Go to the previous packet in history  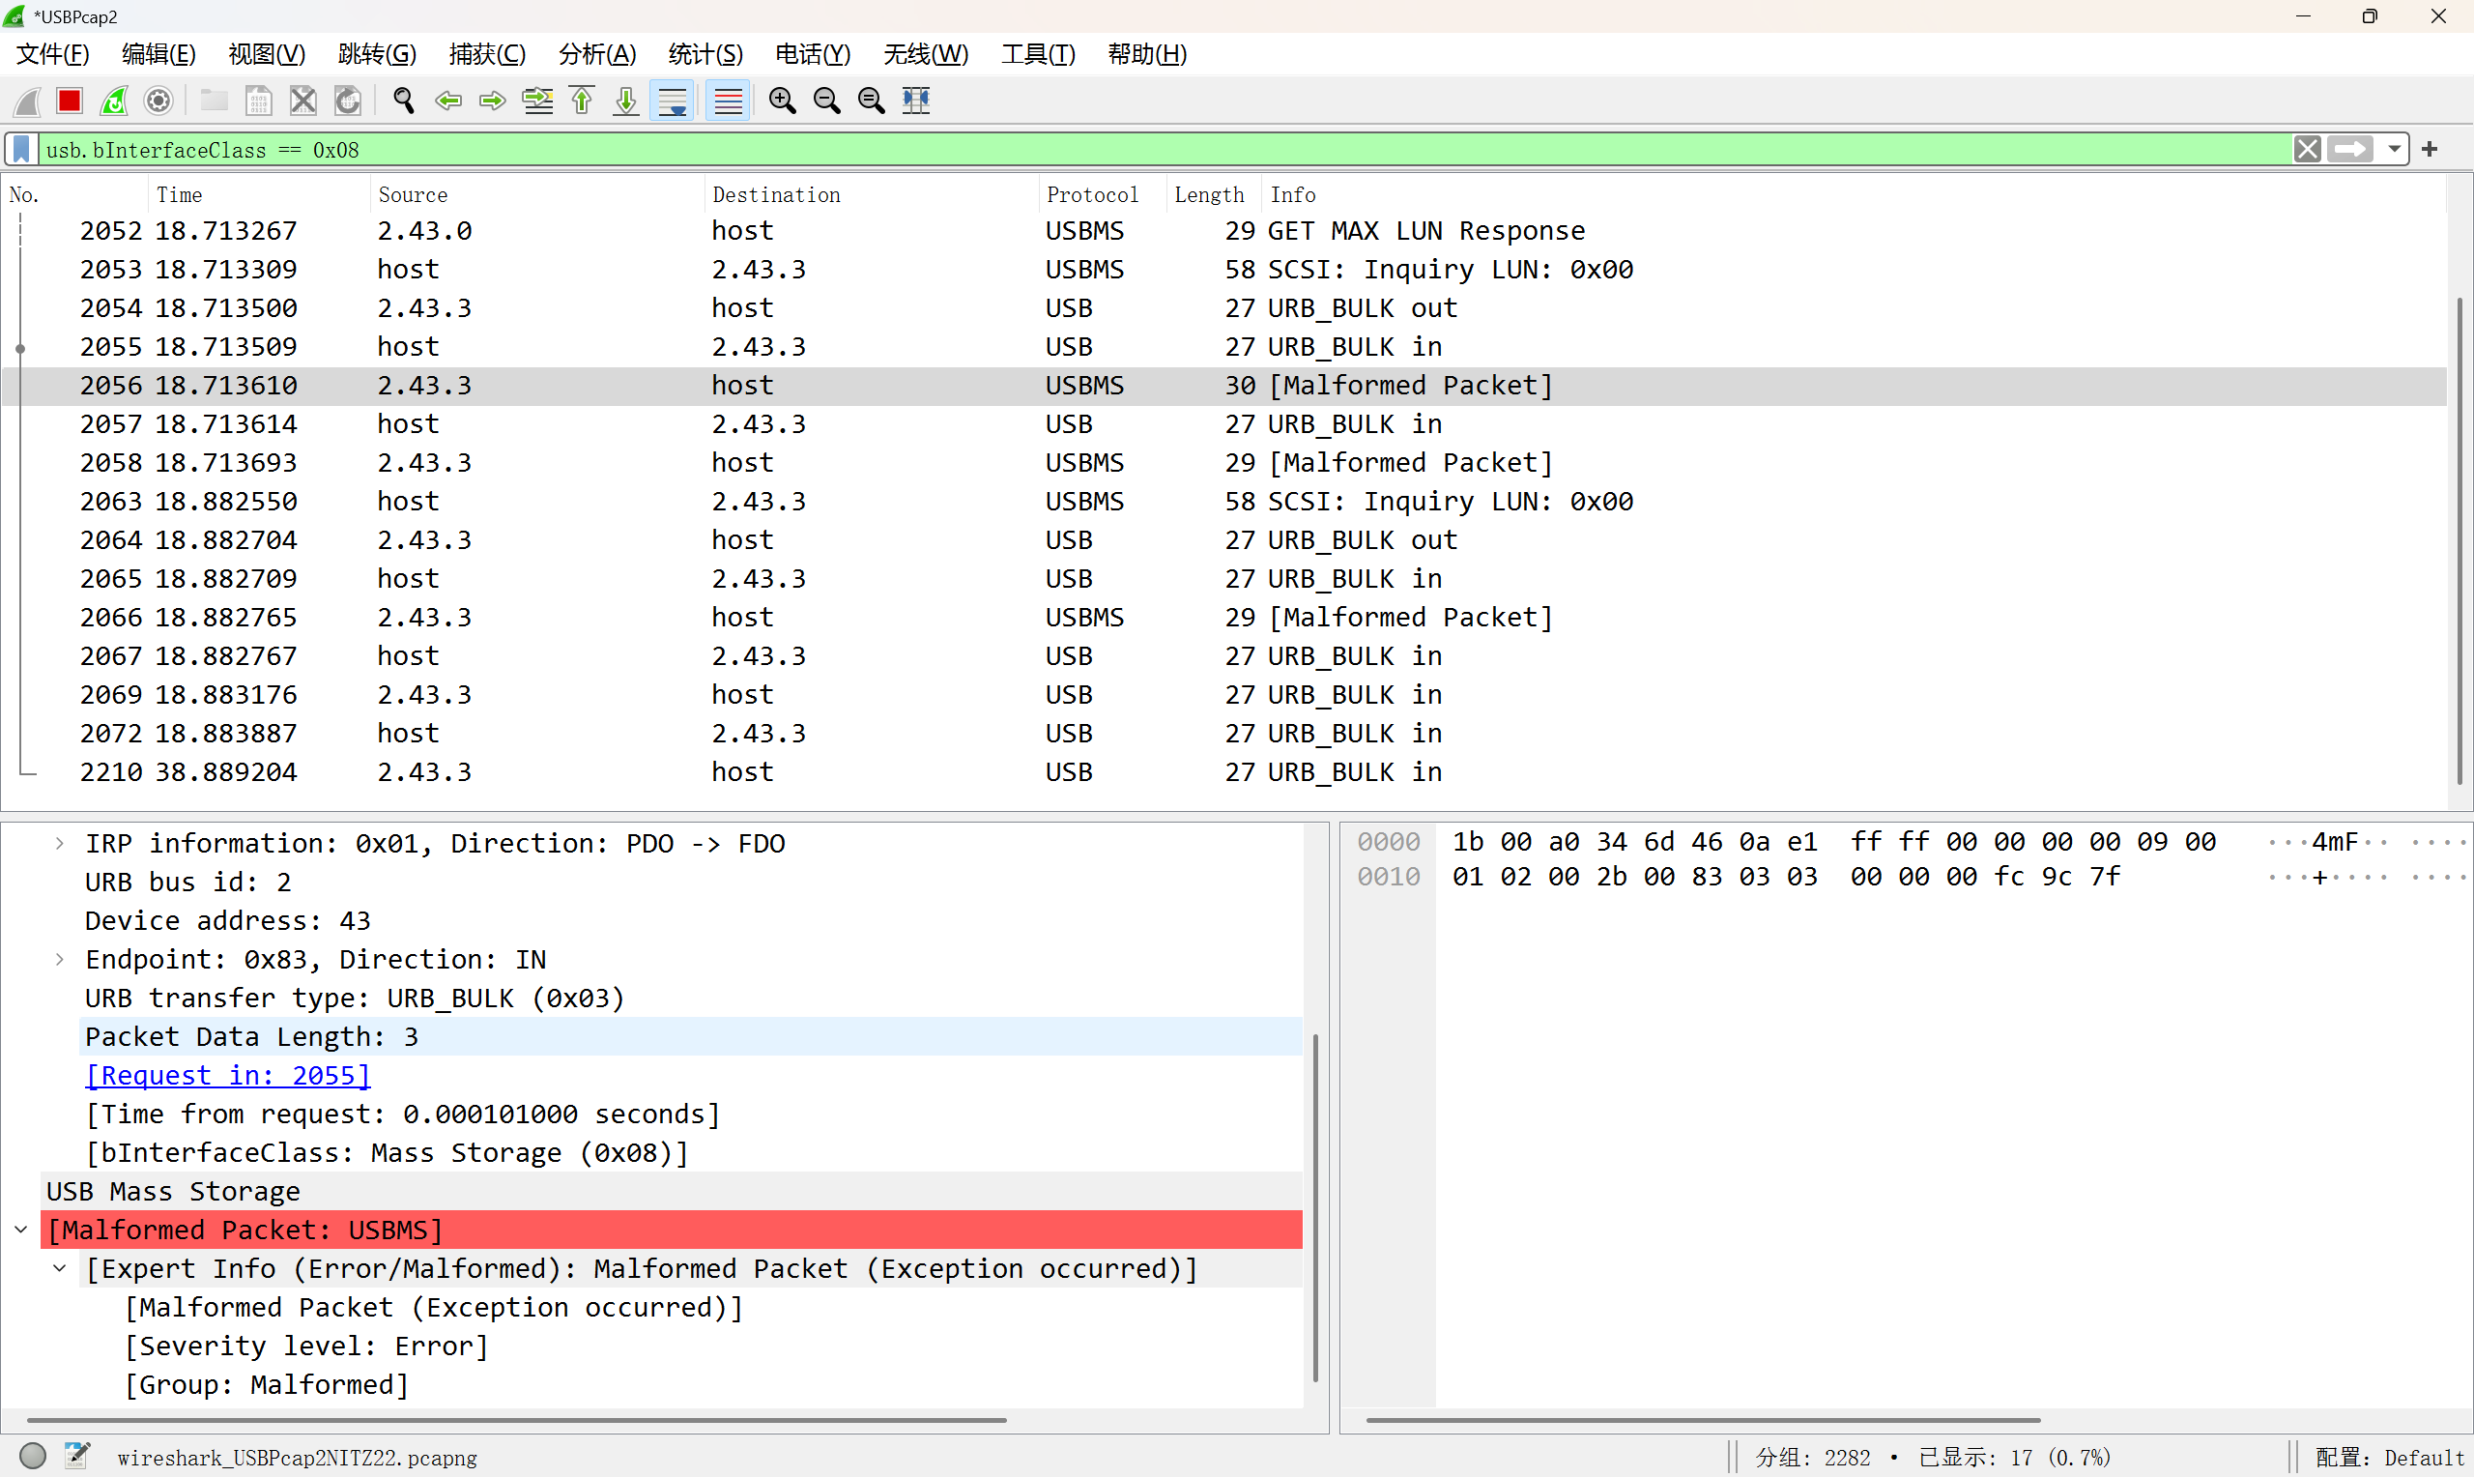pos(447,101)
